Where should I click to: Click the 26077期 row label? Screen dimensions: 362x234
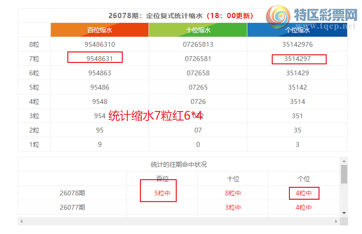(72, 207)
